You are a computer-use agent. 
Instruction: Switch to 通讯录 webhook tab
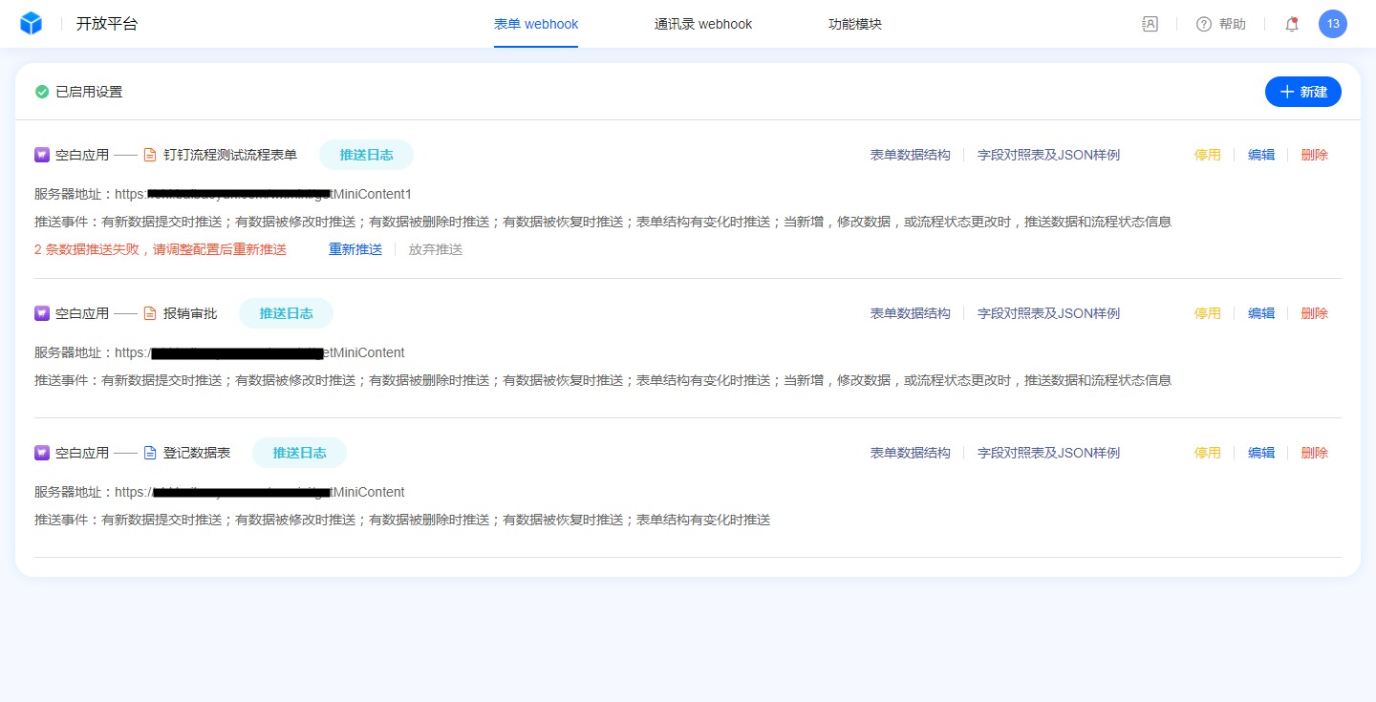pos(702,24)
